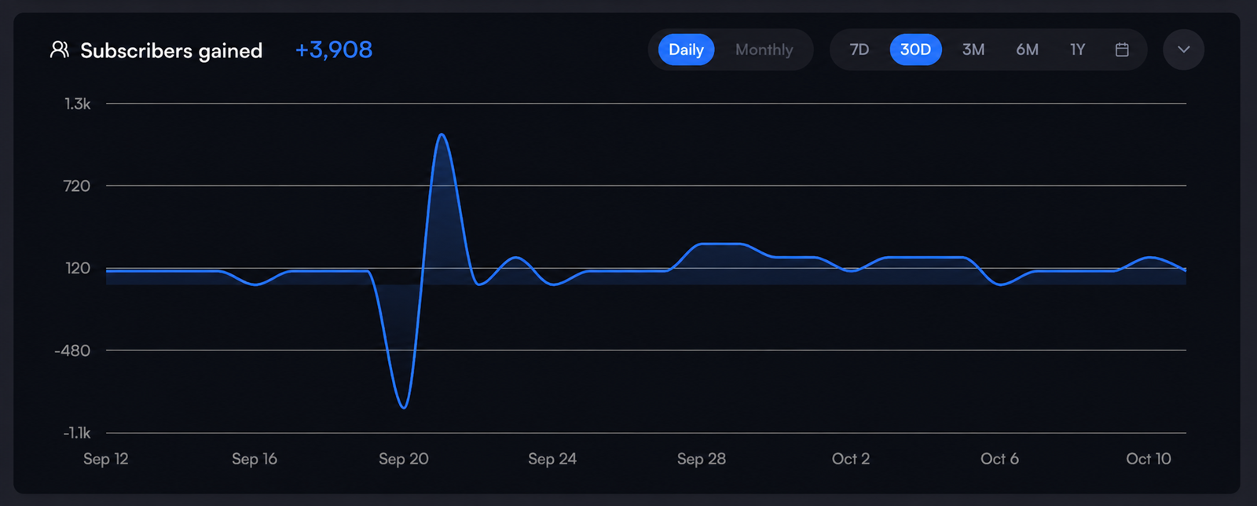Select the 30D time range

tap(915, 49)
